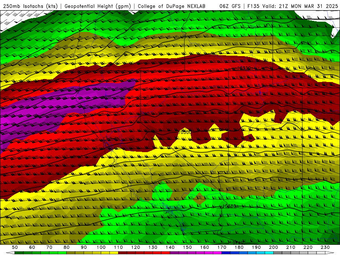Click the 50 value on the color scale
Image resolution: width=340 pixels, height=255 pixels.
click(x=15, y=247)
